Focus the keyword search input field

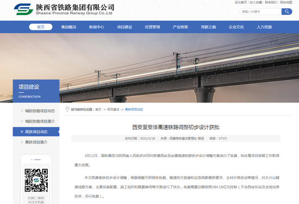(x=260, y=11)
